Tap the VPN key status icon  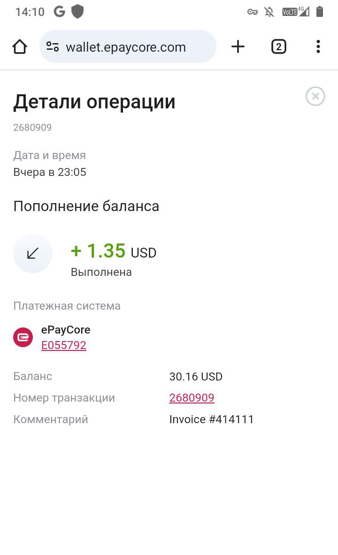[252, 12]
